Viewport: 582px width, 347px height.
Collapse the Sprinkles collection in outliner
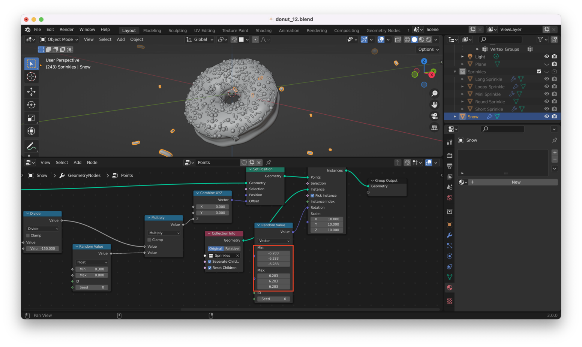pos(455,72)
